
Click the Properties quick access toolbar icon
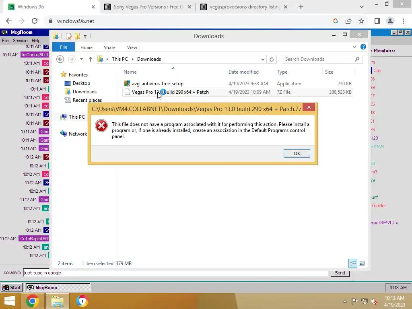tap(69, 36)
